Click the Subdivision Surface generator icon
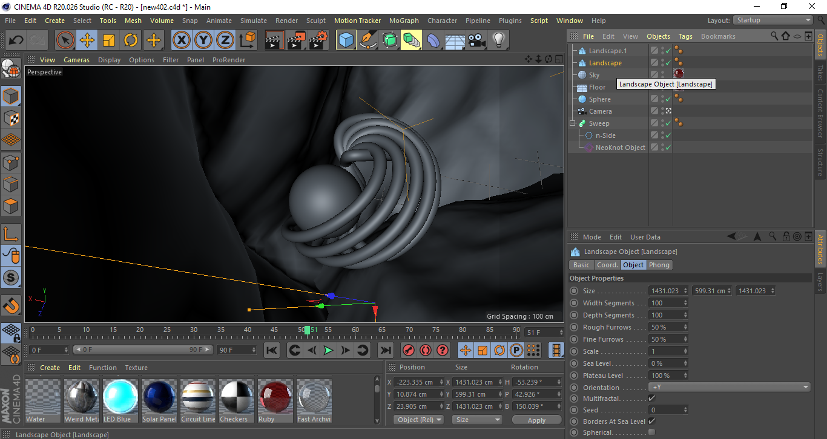 [390, 41]
